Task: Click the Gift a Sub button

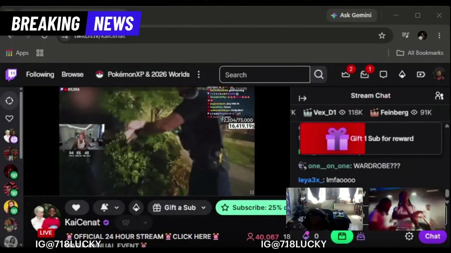Action: pyautogui.click(x=175, y=208)
